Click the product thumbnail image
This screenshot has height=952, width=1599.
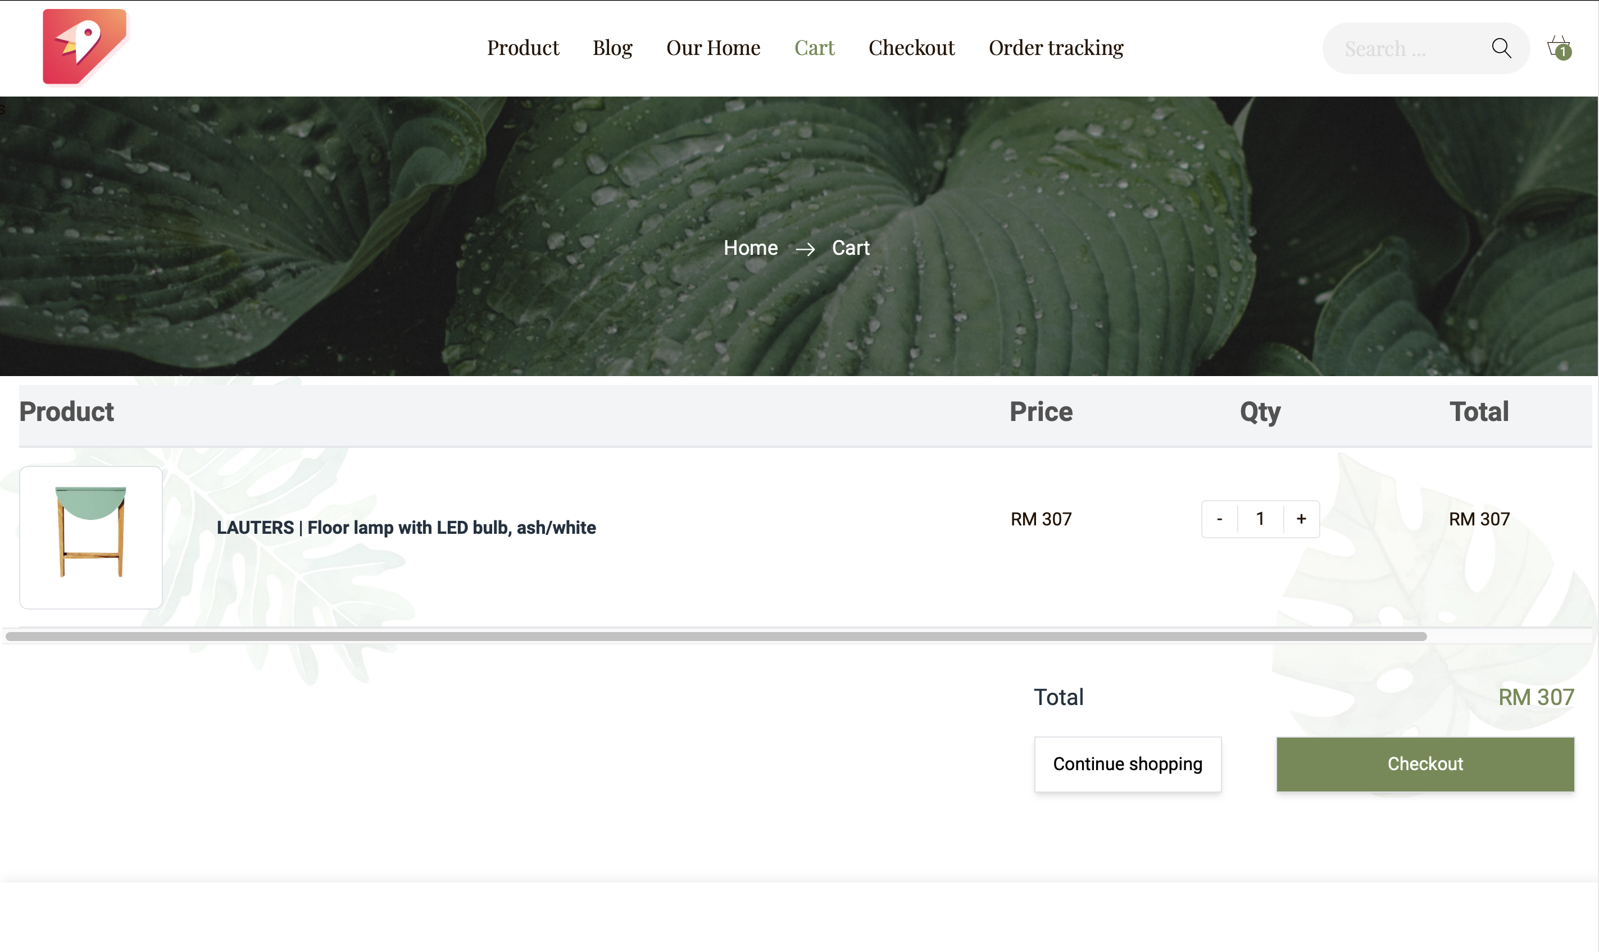pyautogui.click(x=91, y=537)
